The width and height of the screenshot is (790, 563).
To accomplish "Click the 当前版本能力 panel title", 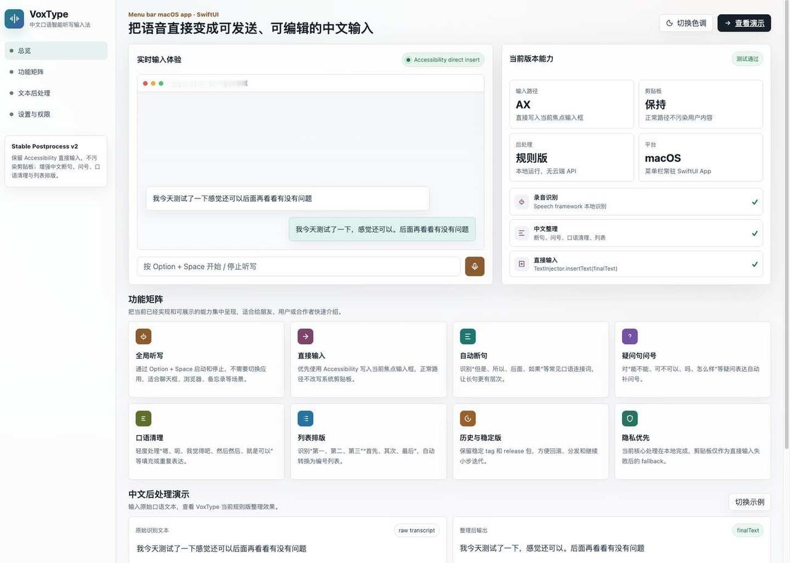I will [531, 59].
